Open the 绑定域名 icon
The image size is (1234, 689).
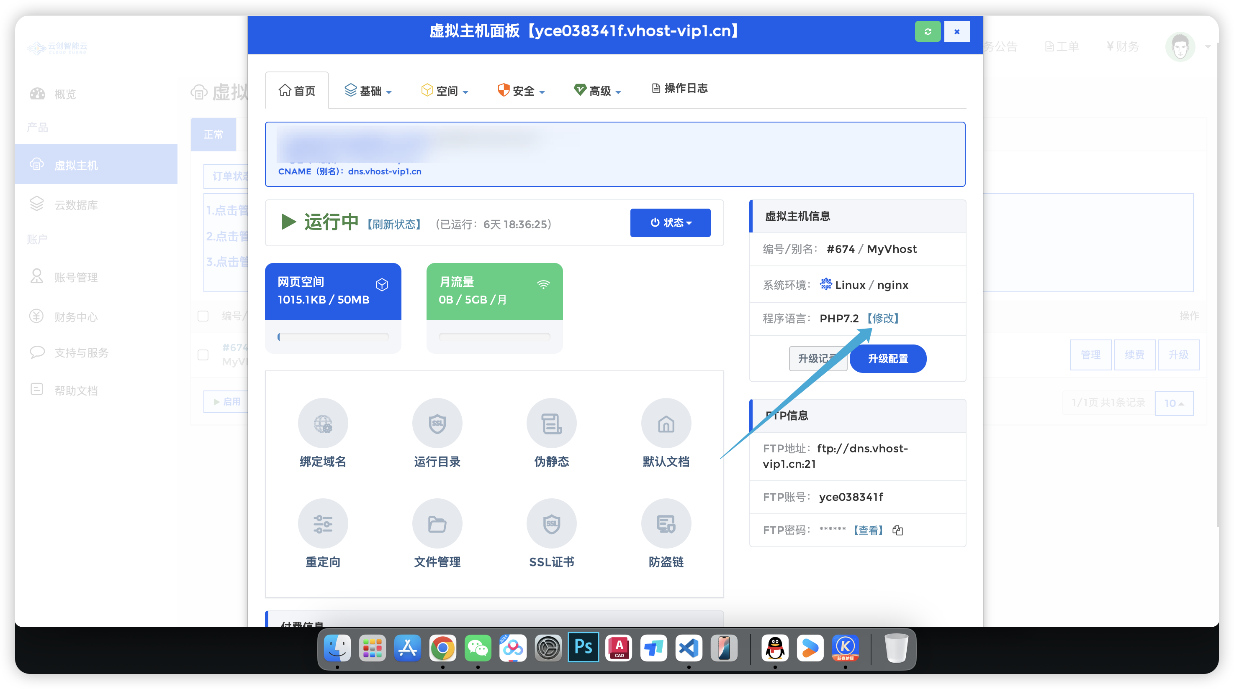(x=323, y=423)
